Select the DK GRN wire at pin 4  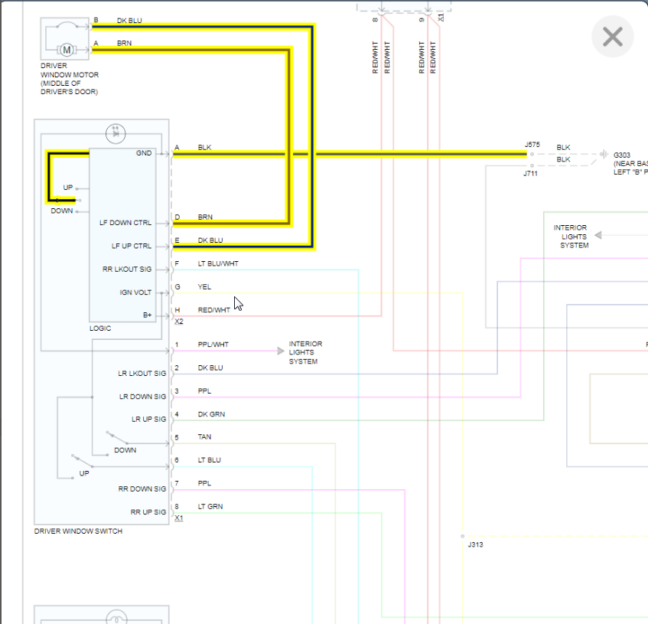[358, 420]
